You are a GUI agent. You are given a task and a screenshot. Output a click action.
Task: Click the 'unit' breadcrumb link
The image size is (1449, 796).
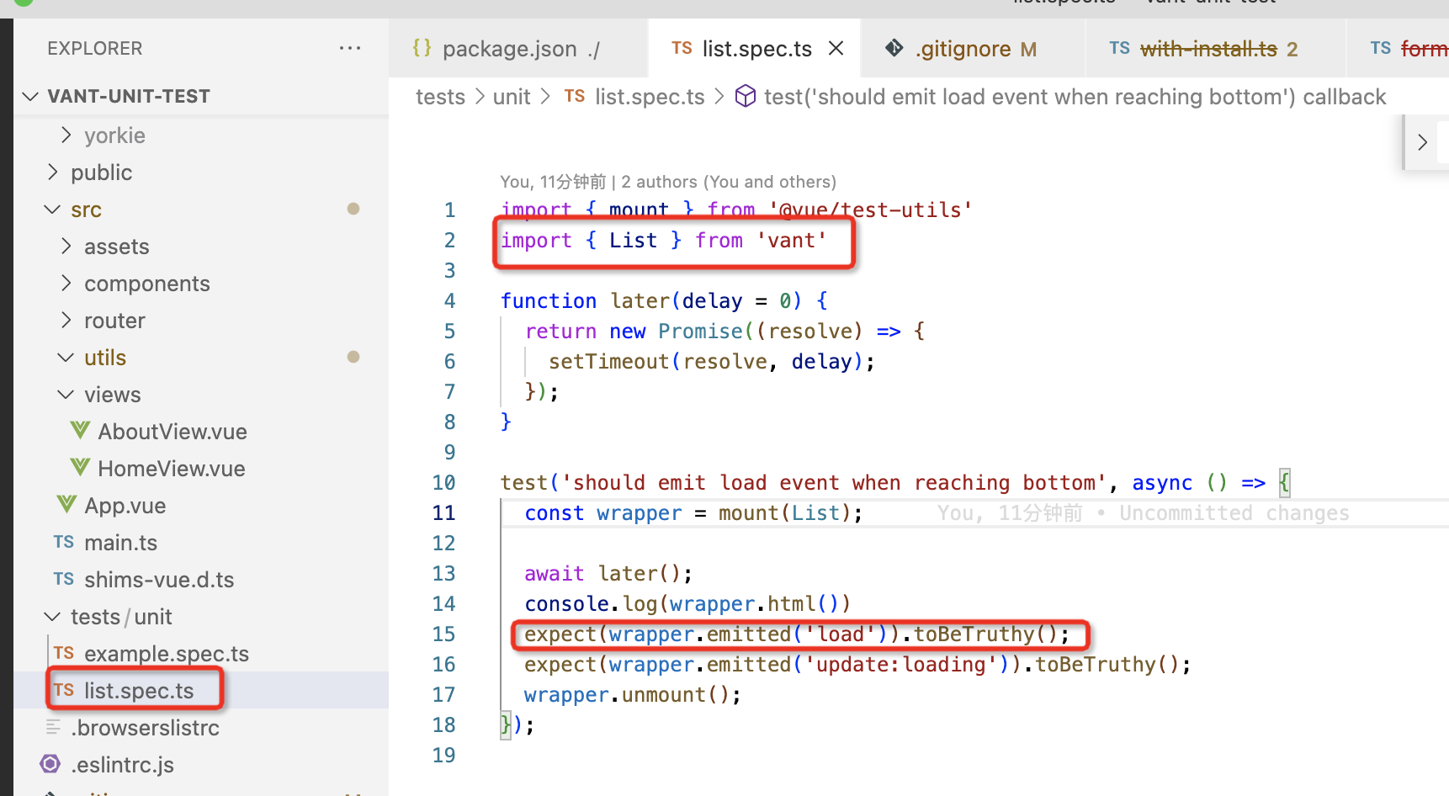click(x=511, y=96)
